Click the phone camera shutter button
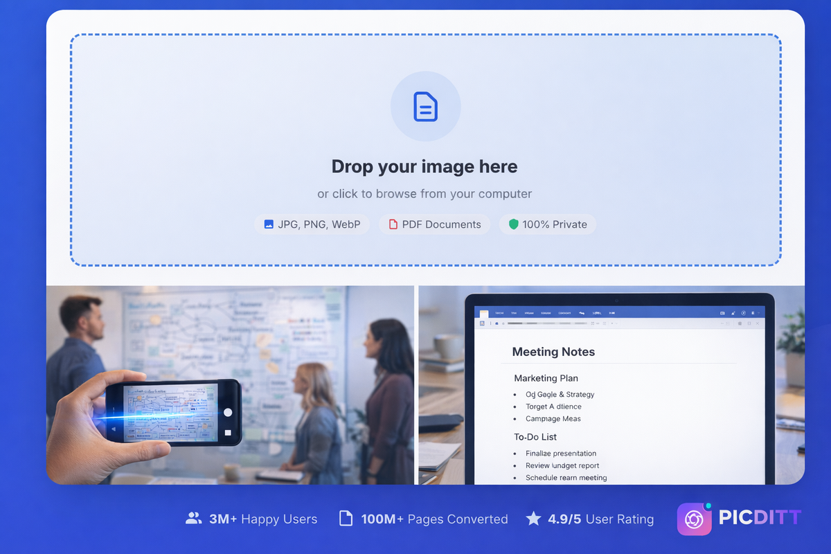 click(x=228, y=412)
